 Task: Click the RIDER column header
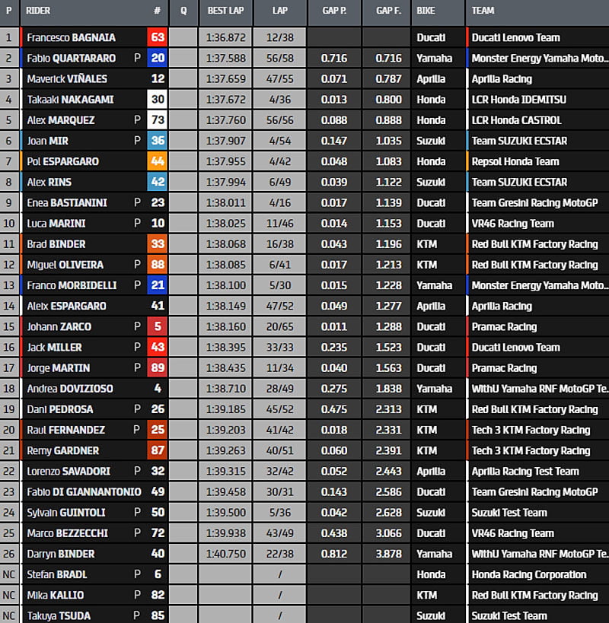(38, 11)
